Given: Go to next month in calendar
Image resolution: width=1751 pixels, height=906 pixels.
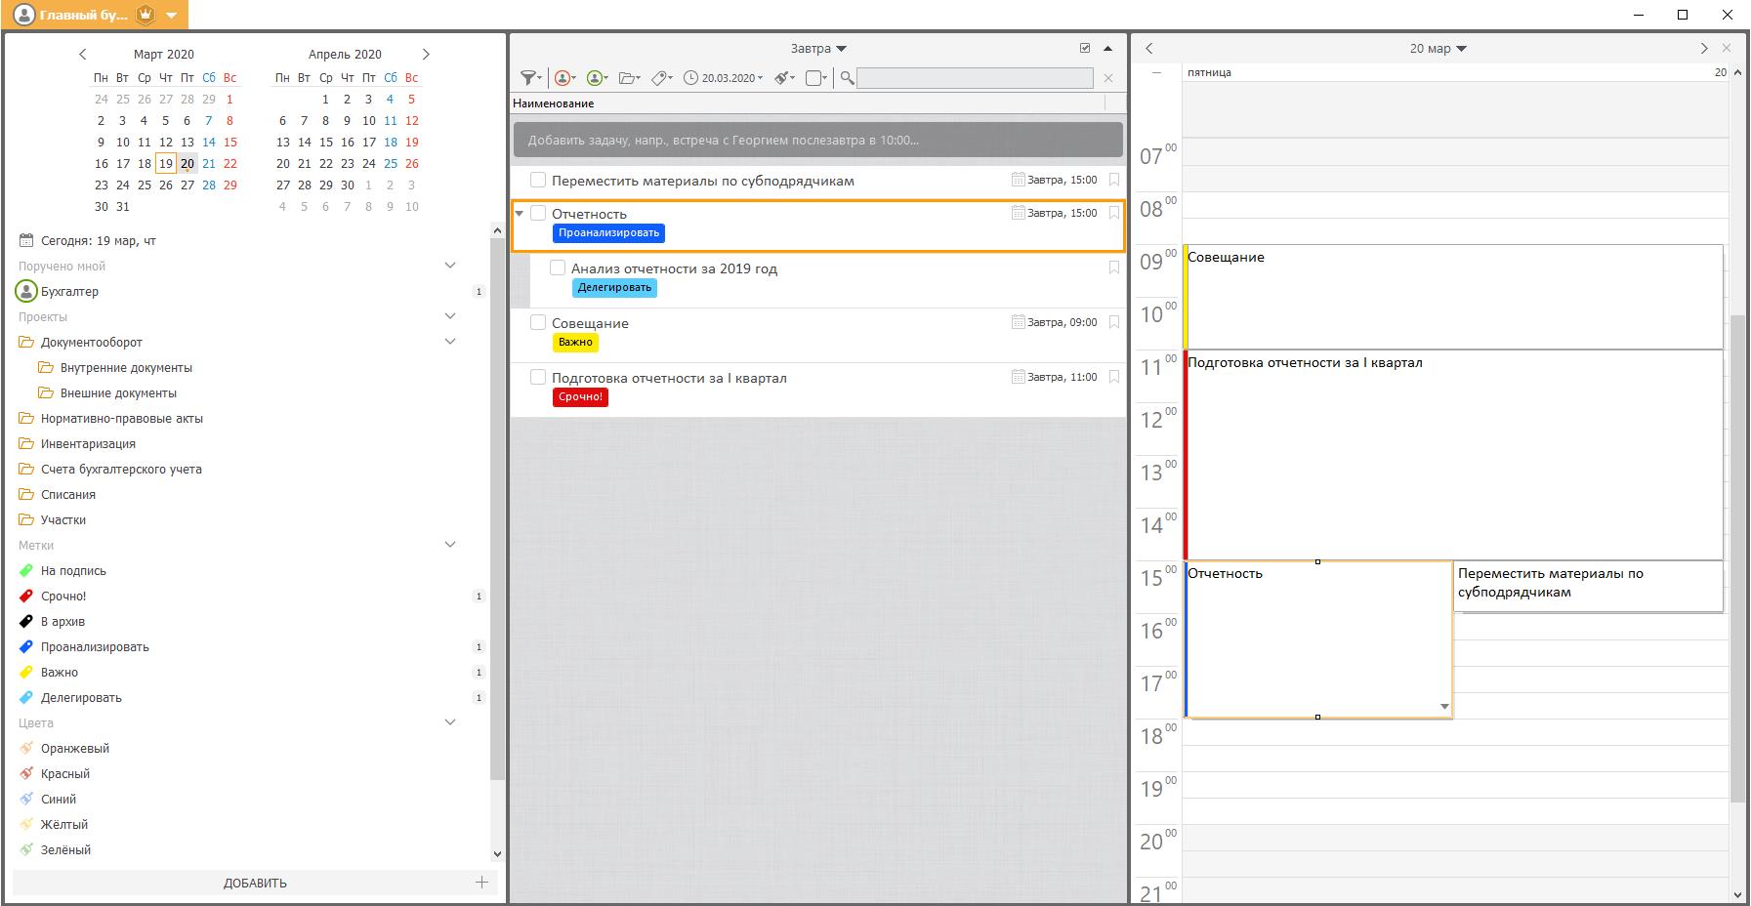Looking at the screenshot, I should (426, 55).
